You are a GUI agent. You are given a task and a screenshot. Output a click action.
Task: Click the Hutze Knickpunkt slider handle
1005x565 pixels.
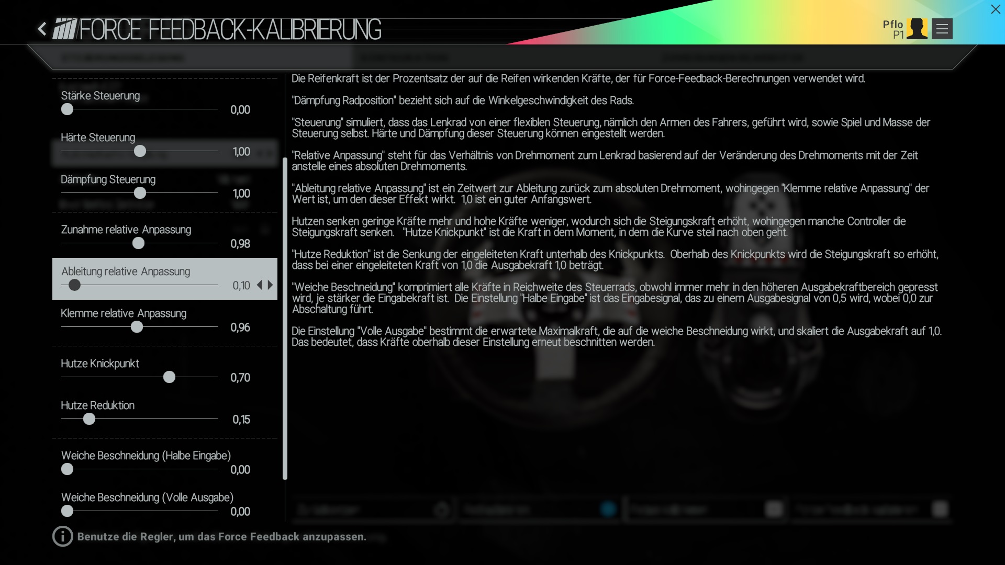169,377
